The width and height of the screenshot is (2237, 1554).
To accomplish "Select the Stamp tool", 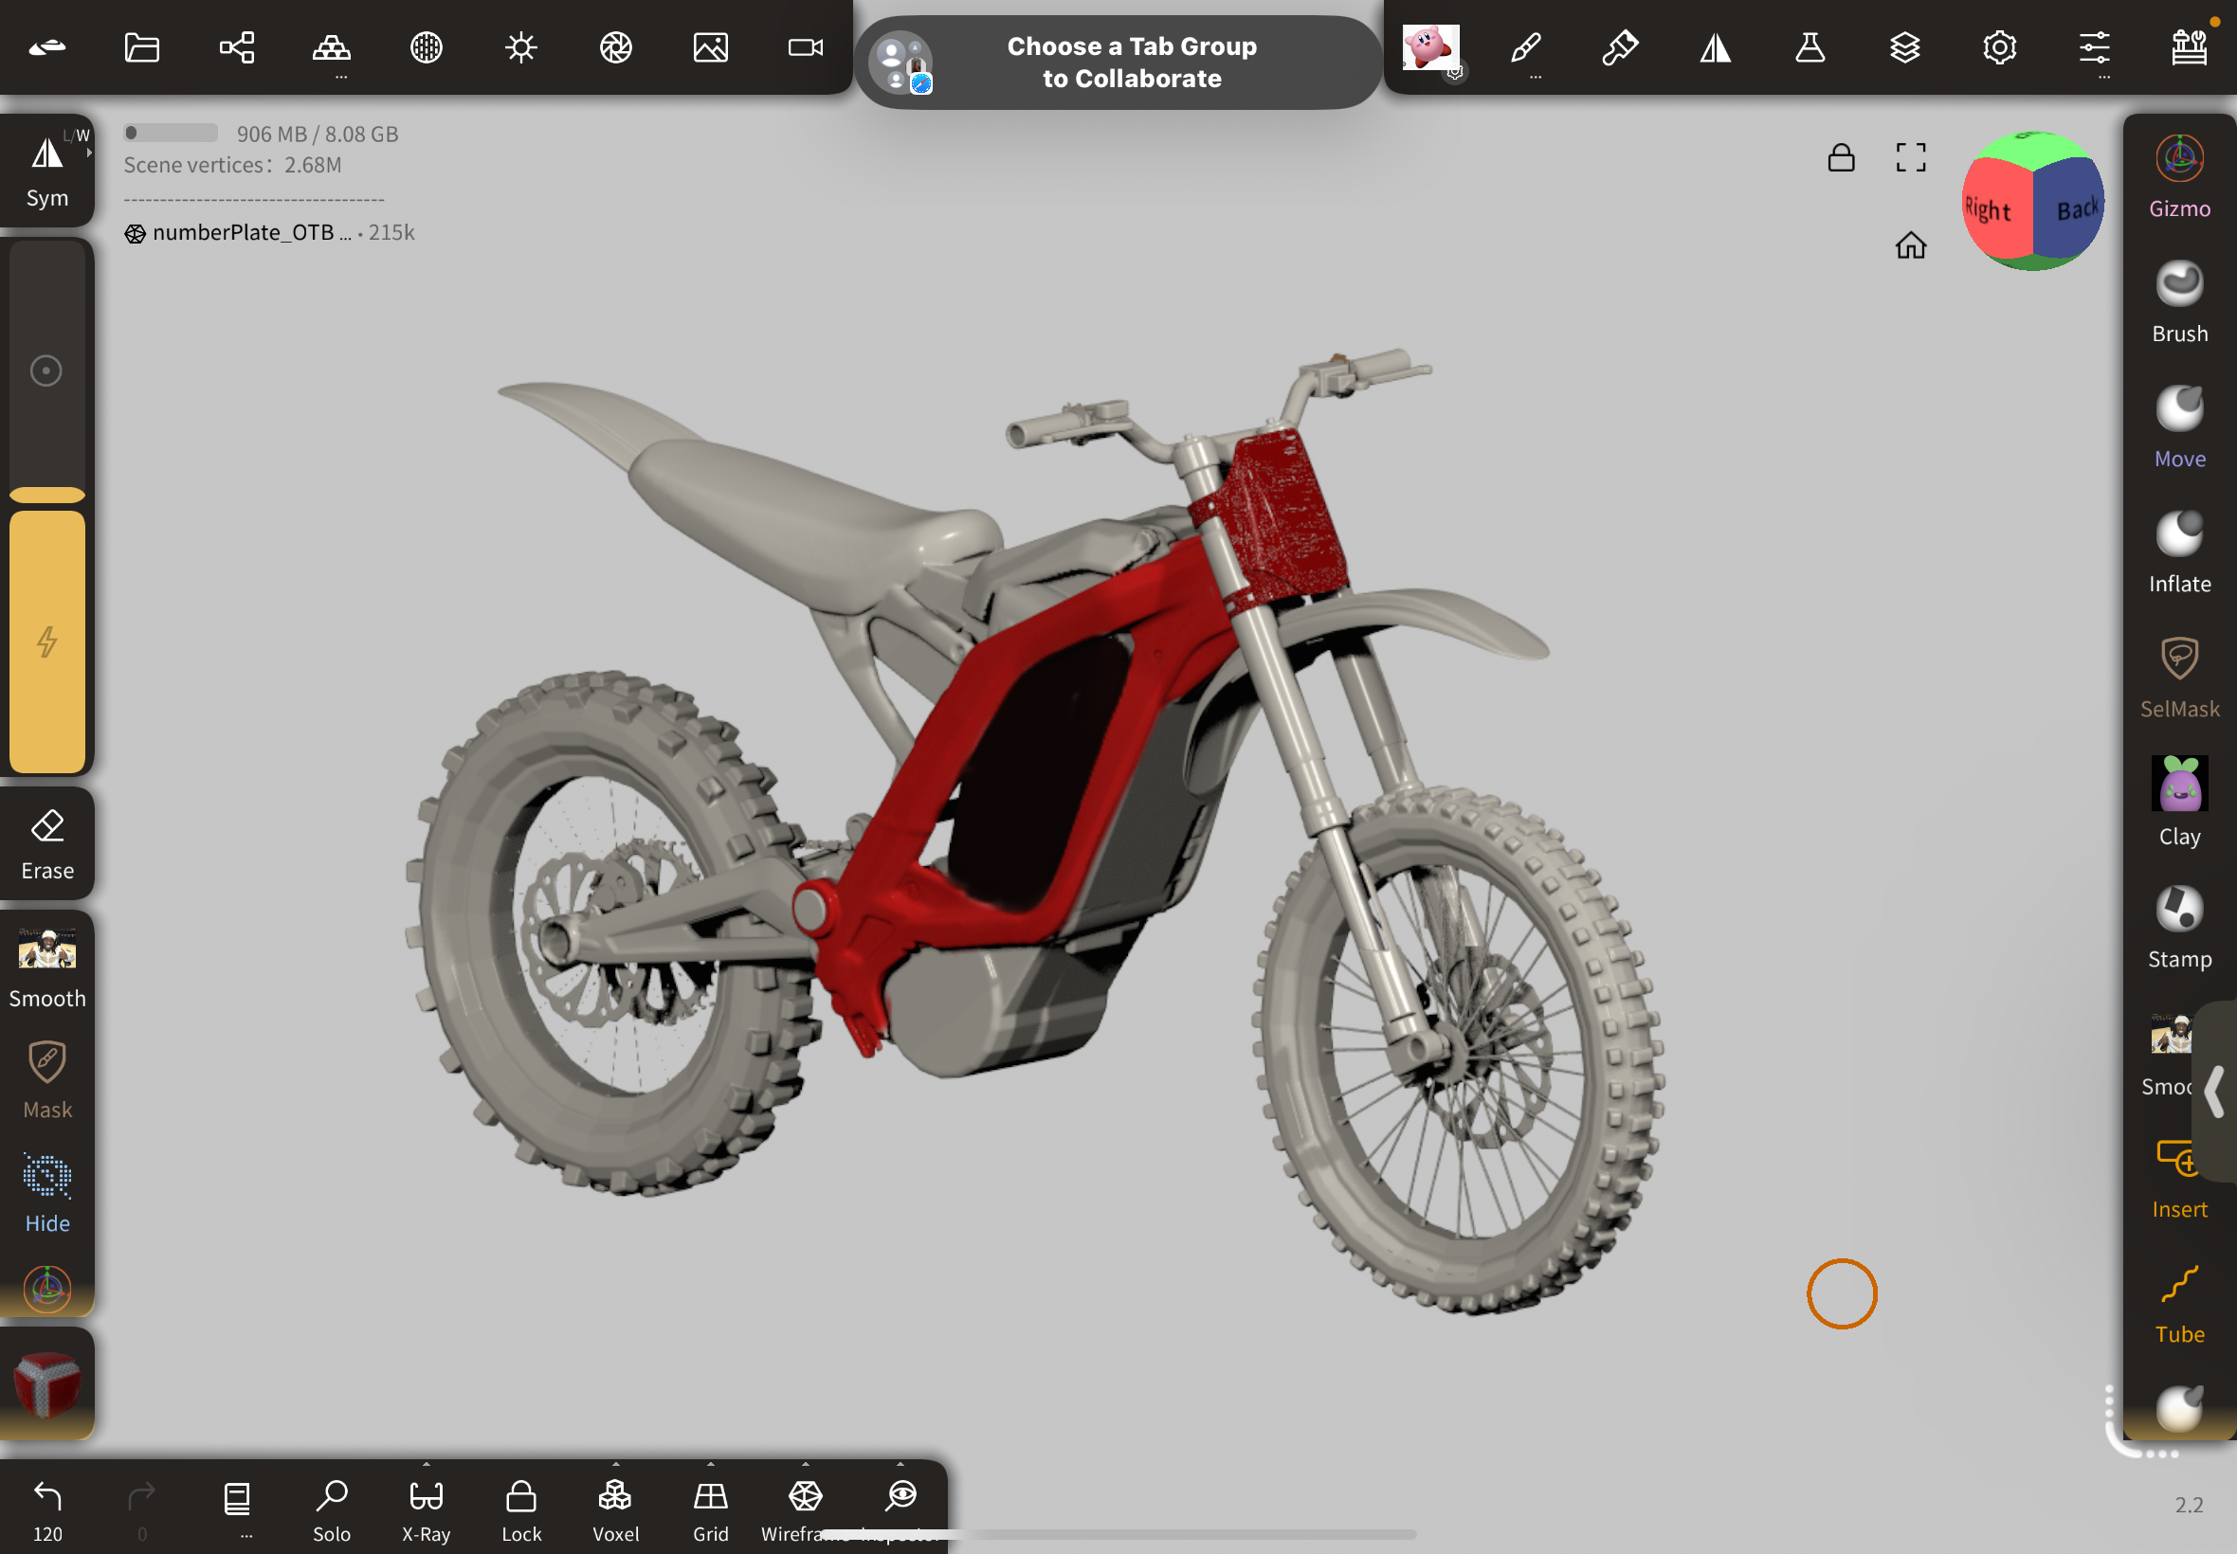I will (2179, 928).
